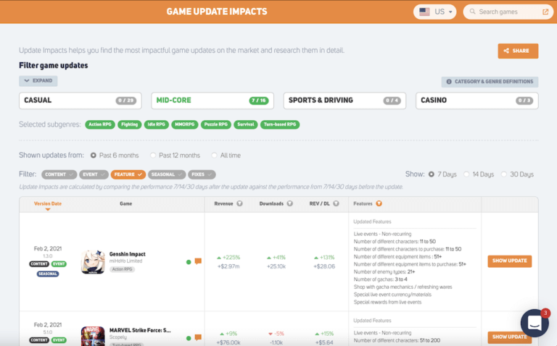Click the Game column header
The image size is (557, 346).
tap(125, 204)
